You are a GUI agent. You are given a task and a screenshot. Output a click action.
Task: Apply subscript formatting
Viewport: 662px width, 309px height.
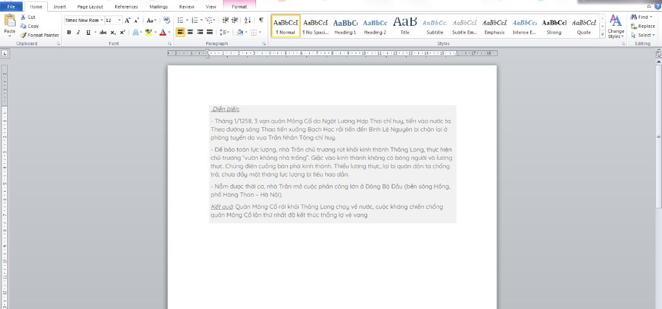(113, 32)
